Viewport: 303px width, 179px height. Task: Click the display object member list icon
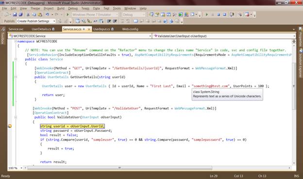point(78,21)
